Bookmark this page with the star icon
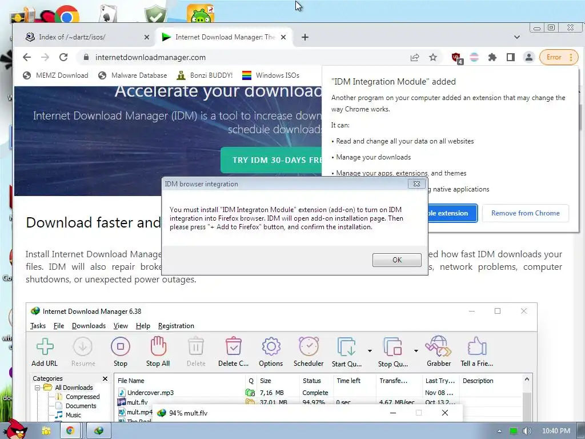 [x=433, y=57]
